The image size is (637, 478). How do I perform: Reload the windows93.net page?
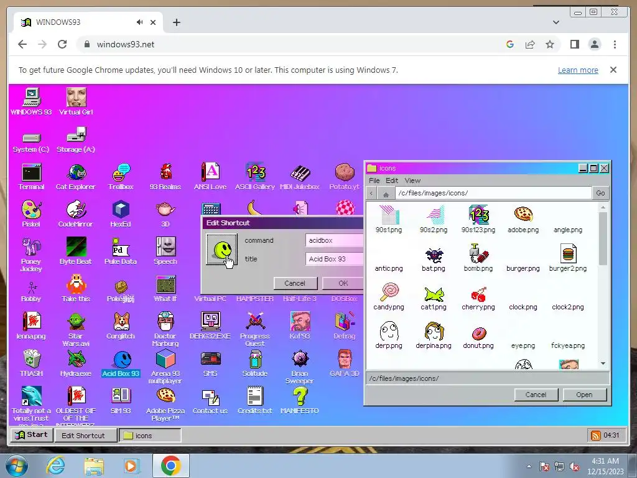click(x=62, y=44)
